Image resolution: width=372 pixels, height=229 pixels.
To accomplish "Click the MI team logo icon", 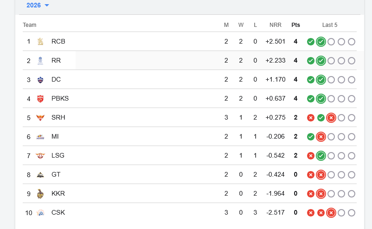I will pos(41,137).
